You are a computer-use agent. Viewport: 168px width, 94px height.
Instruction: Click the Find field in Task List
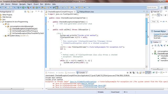(155, 21)
